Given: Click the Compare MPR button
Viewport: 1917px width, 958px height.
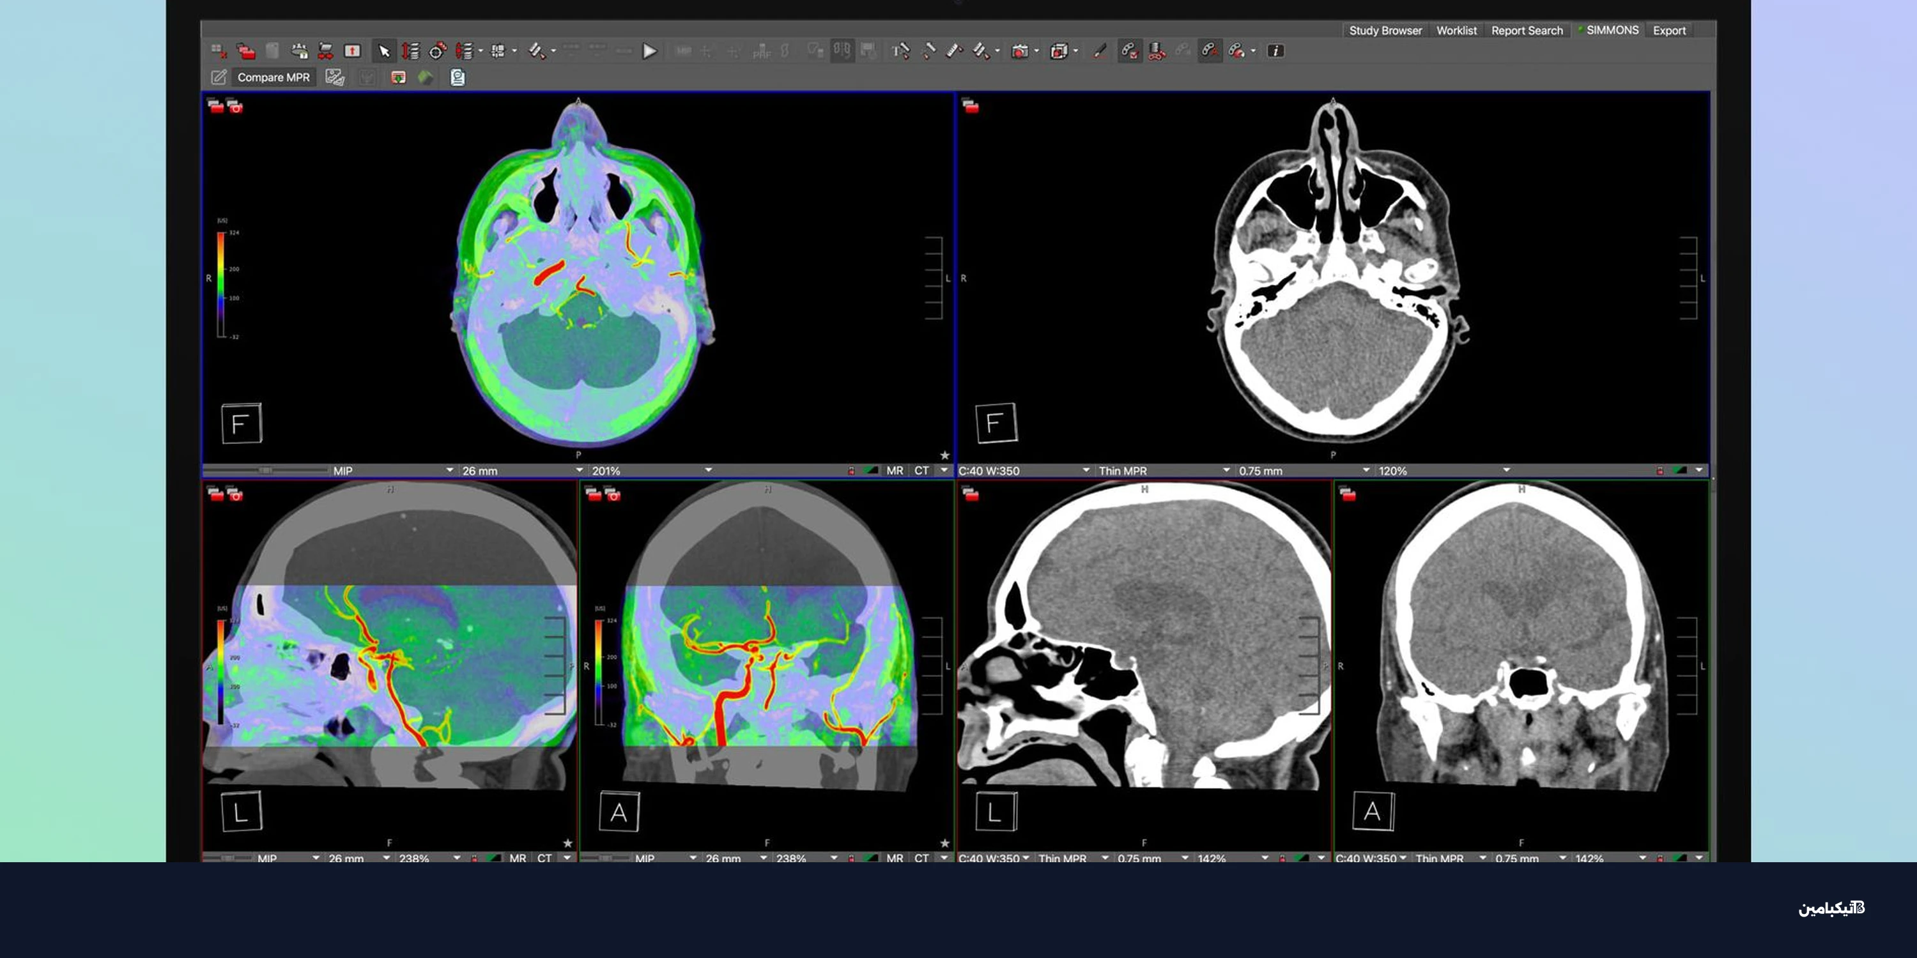Looking at the screenshot, I should (x=273, y=77).
